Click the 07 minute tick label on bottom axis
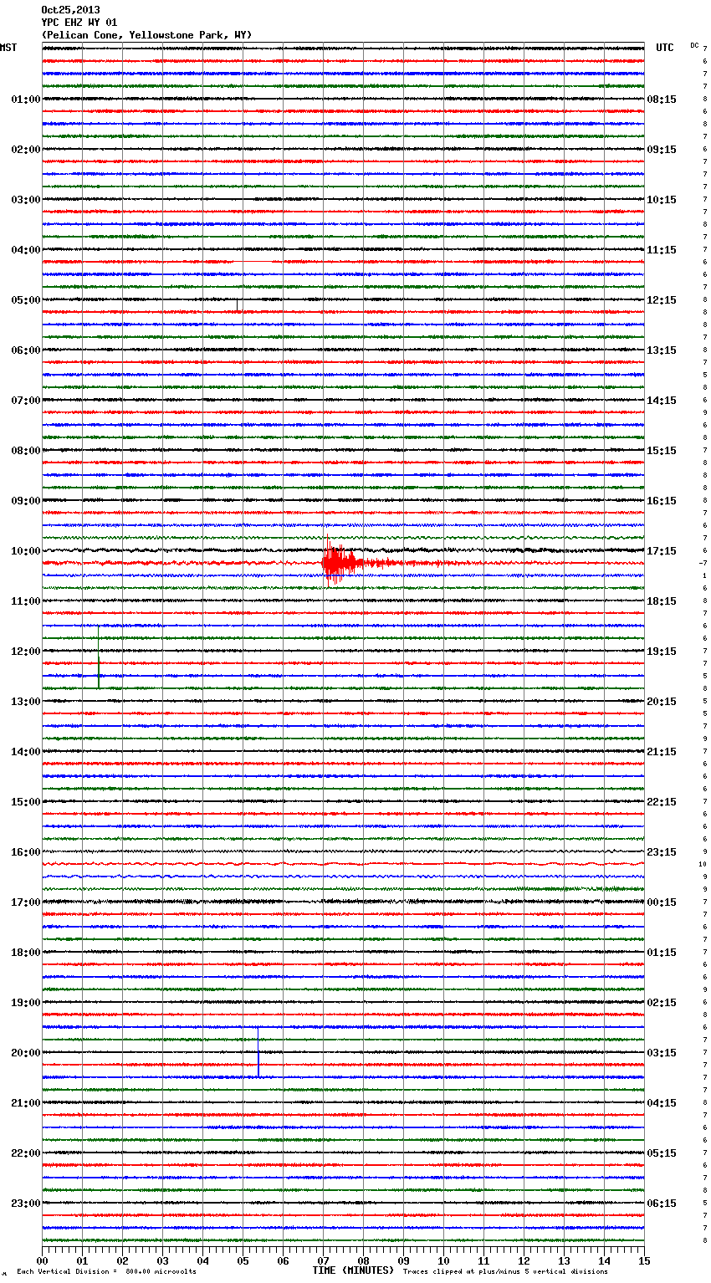 (x=323, y=1260)
